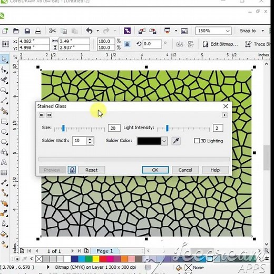Screen dimensions: 274x274
Task: Select the Ellipse tool
Action: coord(4,132)
